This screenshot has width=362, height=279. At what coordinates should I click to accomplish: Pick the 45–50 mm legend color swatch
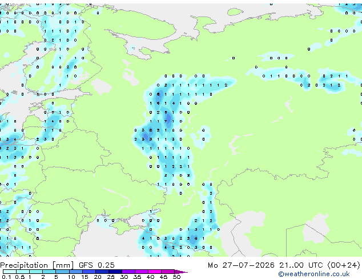168,272
